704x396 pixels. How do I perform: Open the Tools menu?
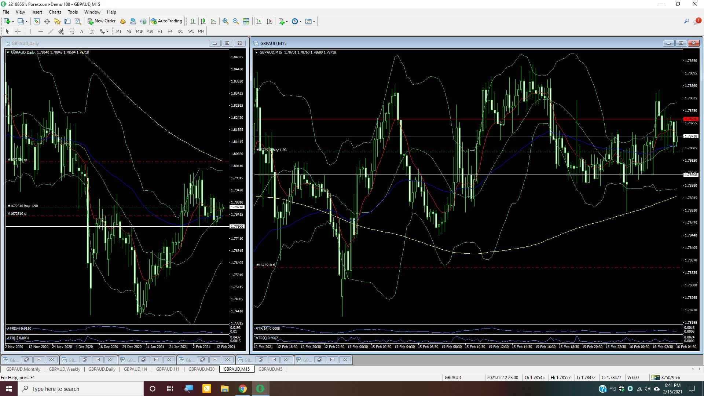73,12
